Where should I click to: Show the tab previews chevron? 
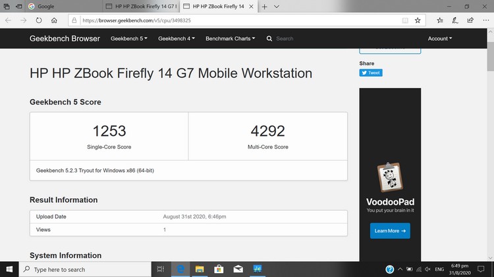pyautogui.click(x=277, y=7)
